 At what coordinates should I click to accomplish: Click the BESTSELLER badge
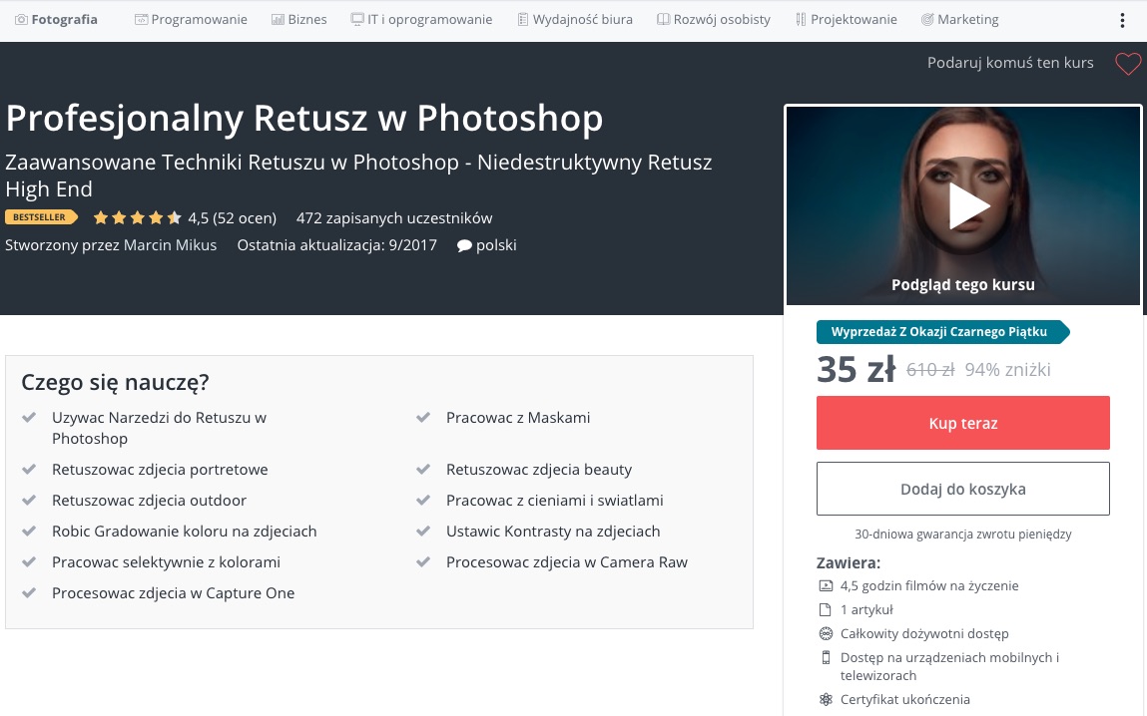41,217
